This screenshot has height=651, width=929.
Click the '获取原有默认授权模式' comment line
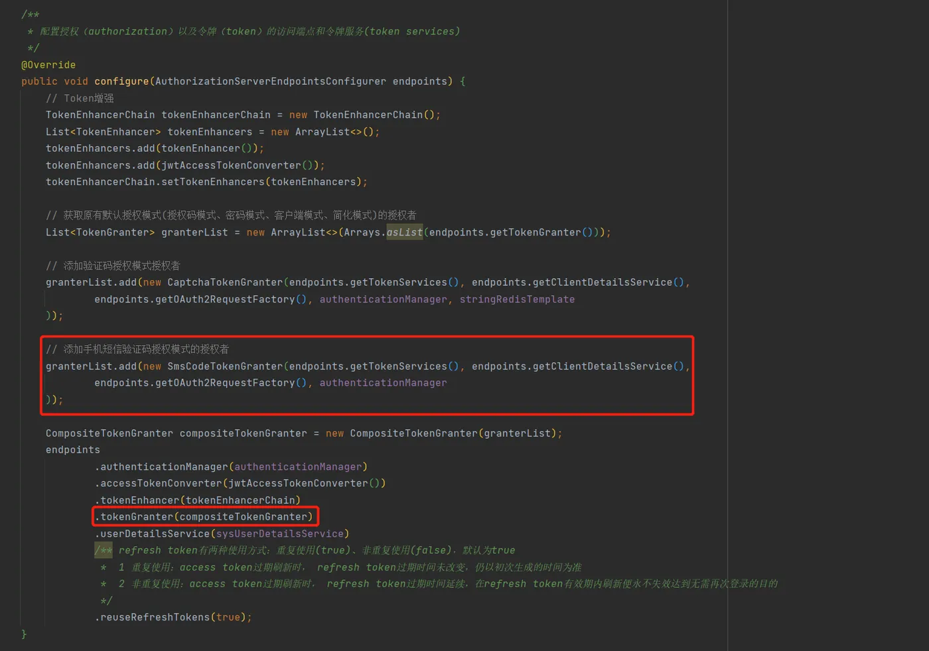(x=231, y=215)
